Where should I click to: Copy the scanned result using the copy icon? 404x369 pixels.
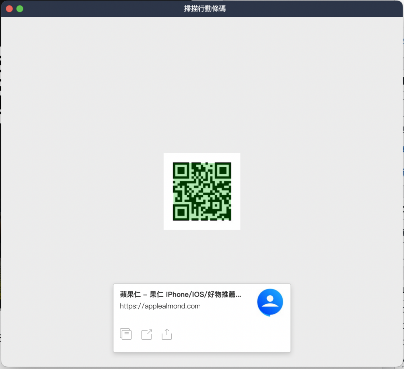126,334
